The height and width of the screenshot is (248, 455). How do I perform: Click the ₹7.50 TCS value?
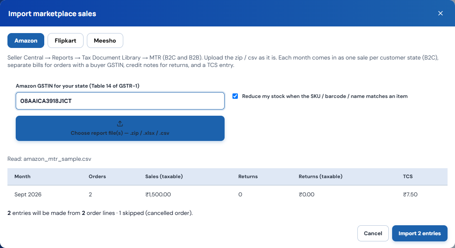click(410, 194)
